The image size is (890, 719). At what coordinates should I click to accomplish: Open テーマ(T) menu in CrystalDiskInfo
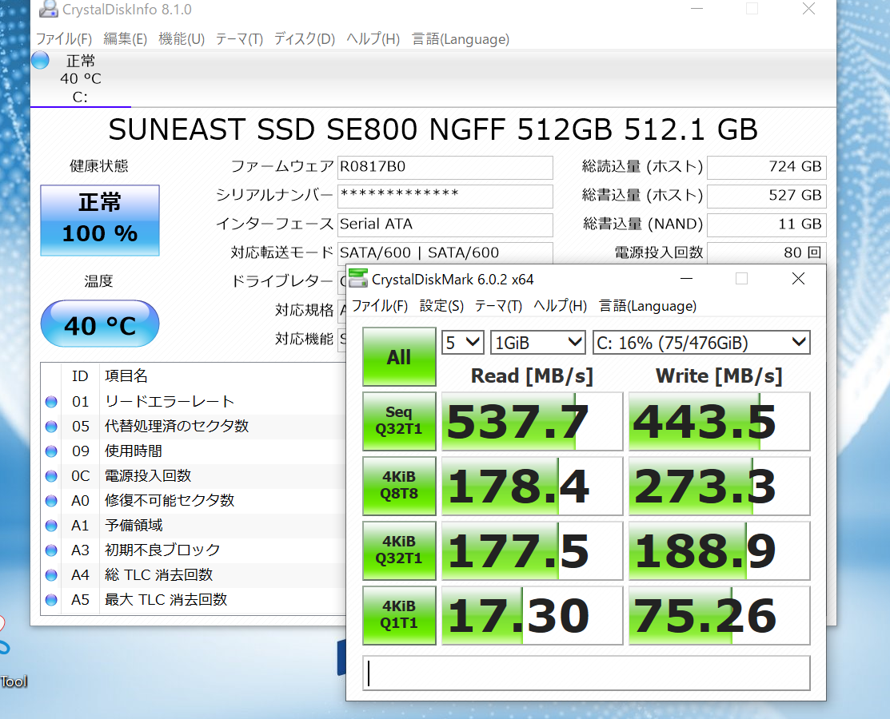point(239,39)
